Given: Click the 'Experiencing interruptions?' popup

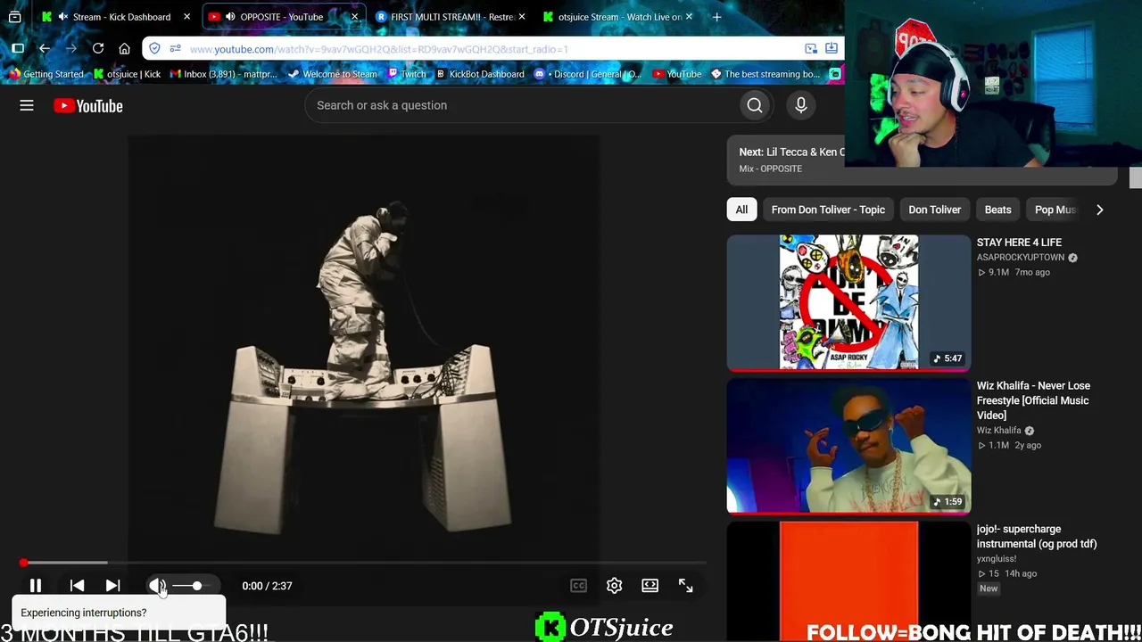Looking at the screenshot, I should (119, 613).
